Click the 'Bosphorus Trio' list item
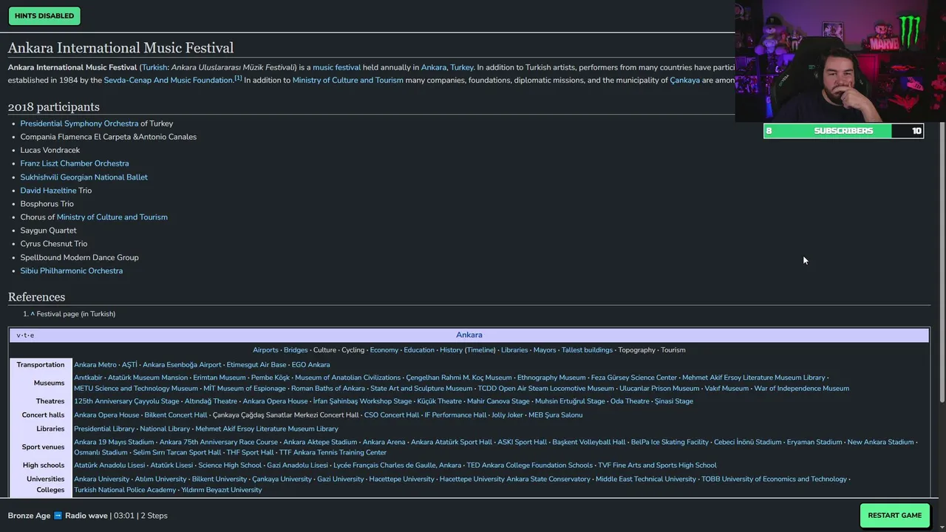The image size is (946, 532). [47, 204]
